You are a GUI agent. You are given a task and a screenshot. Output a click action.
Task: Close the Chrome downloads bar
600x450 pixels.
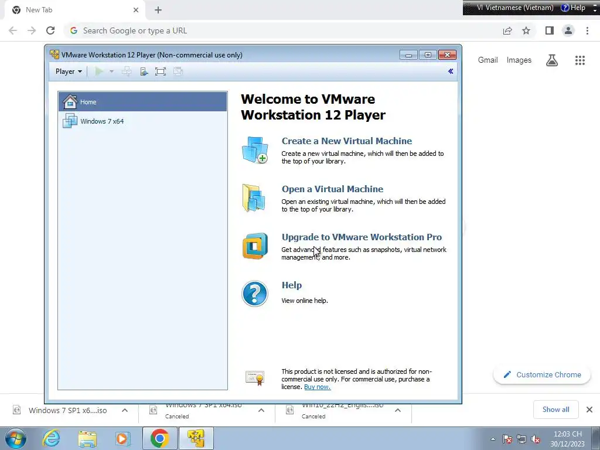click(589, 410)
